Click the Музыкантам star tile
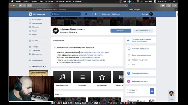The height and width of the screenshot is (105, 188). [x=102, y=77]
